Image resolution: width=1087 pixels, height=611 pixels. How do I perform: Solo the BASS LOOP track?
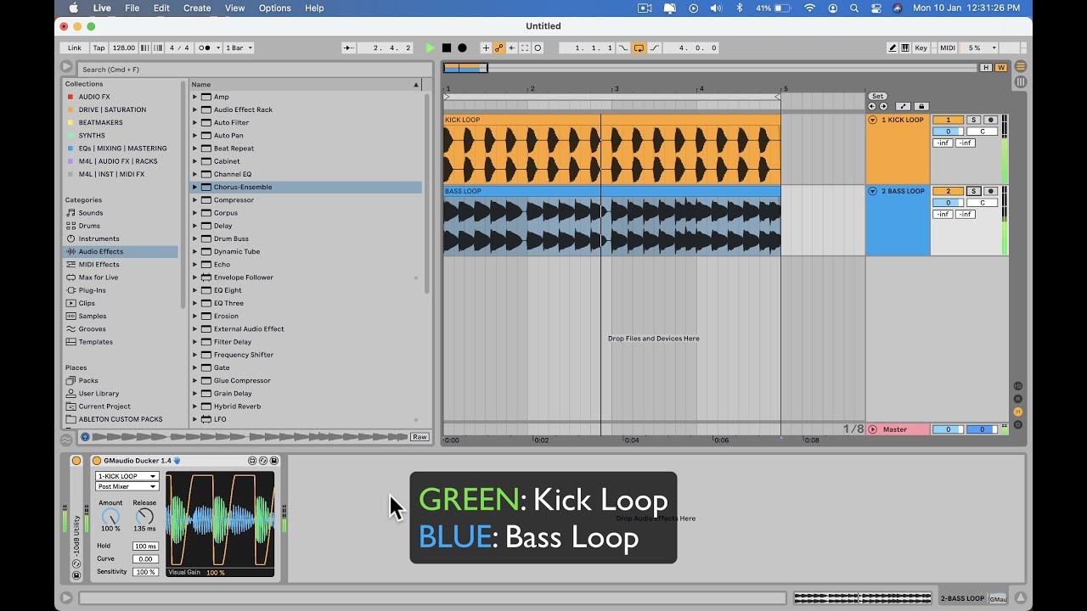[x=974, y=192]
